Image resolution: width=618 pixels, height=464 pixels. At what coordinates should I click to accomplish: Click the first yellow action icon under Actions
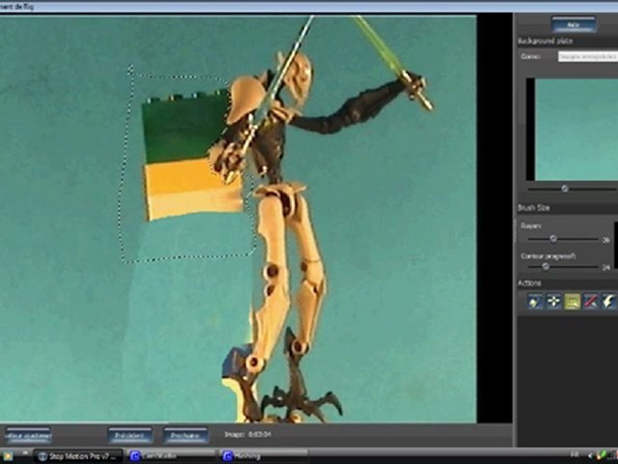536,302
